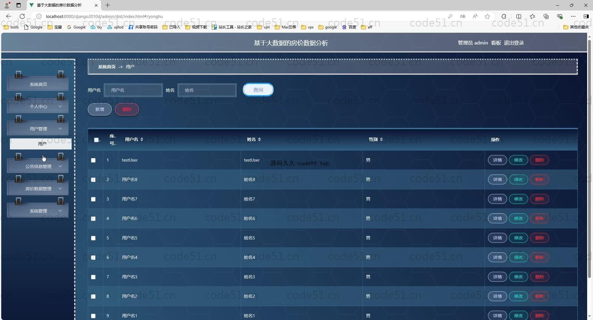Open uplod bookmark
Image resolution: width=593 pixels, height=320 pixels.
point(115,27)
